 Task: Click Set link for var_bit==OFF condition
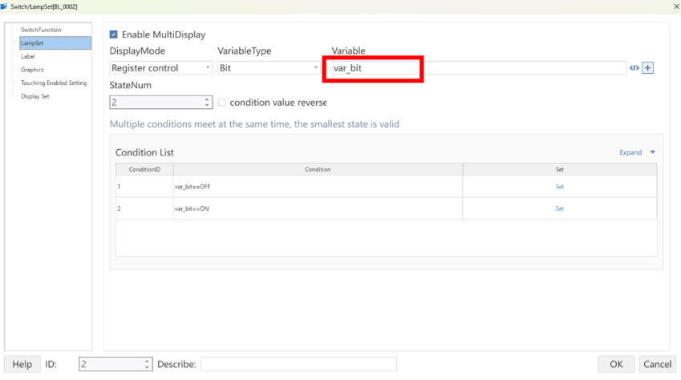[559, 187]
